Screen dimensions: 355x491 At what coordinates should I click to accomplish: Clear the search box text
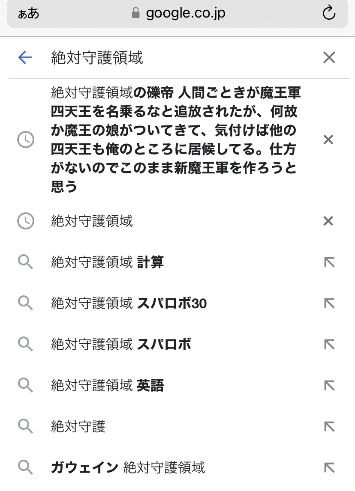tap(329, 57)
